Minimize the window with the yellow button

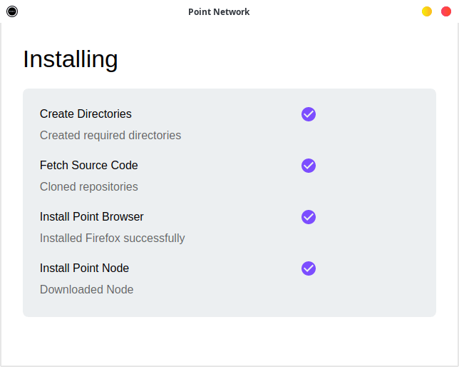(x=427, y=11)
